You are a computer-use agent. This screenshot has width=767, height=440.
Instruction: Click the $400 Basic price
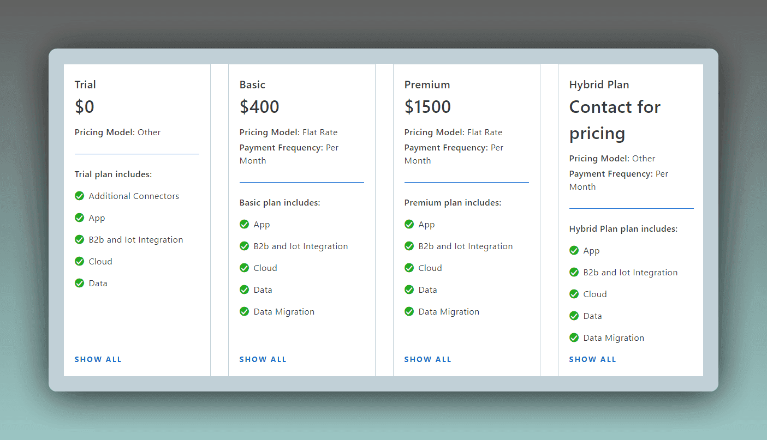click(x=259, y=107)
